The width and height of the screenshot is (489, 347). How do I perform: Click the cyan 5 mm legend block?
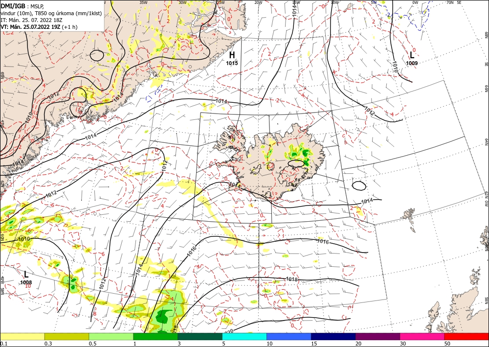pyautogui.click(x=244, y=336)
